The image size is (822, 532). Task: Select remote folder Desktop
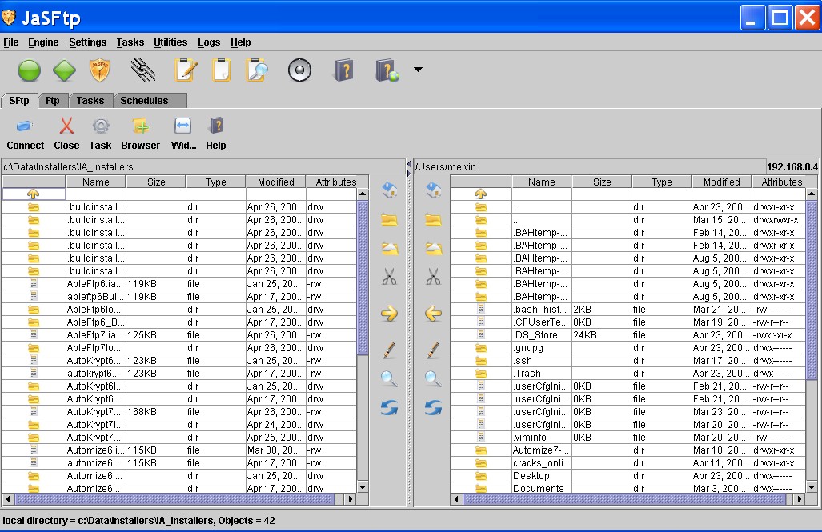(x=628, y=476)
